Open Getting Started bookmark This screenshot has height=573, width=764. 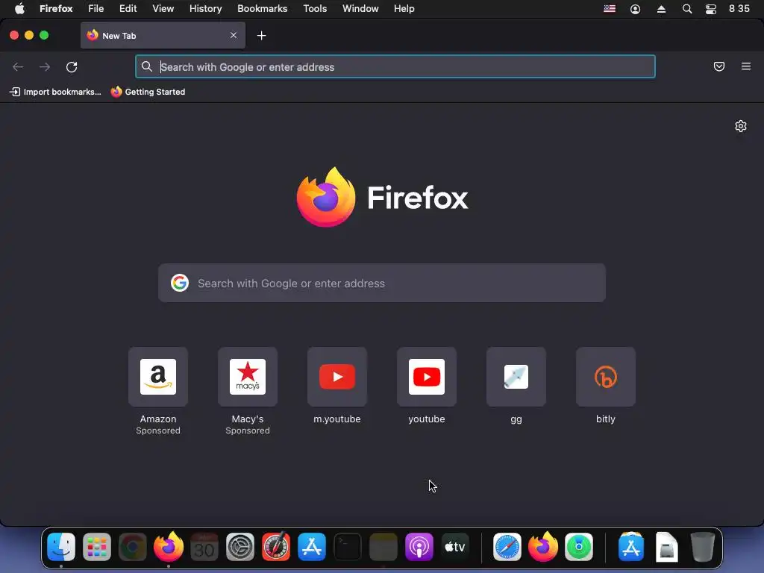tap(148, 92)
